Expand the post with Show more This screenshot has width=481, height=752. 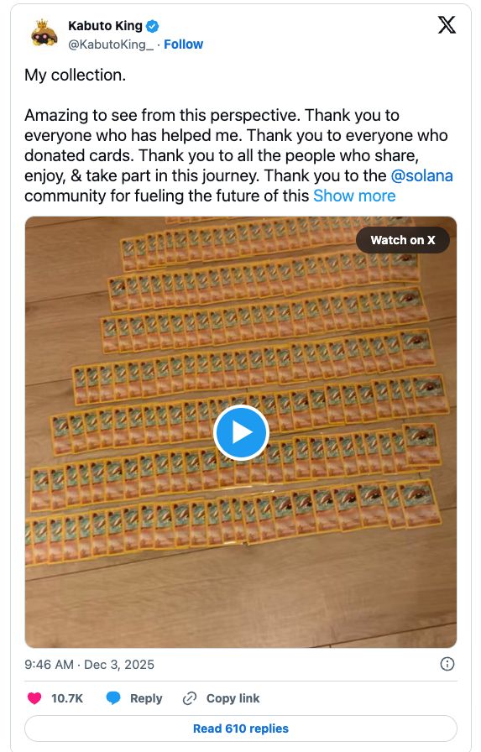(x=354, y=196)
